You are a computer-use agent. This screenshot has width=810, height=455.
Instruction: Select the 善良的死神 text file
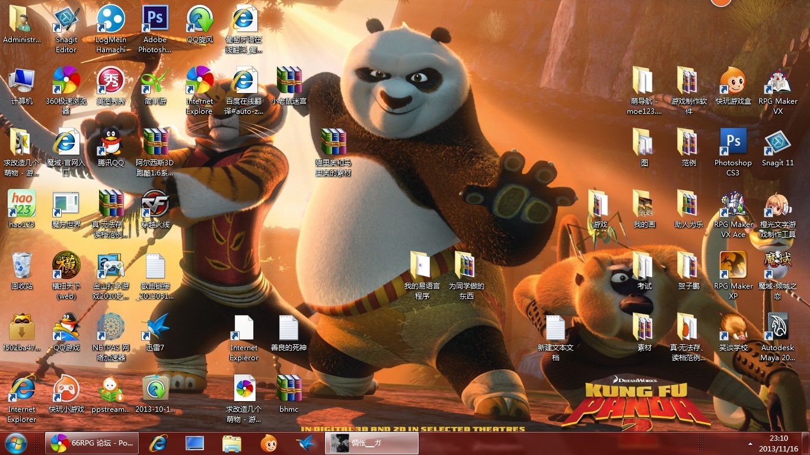[289, 333]
